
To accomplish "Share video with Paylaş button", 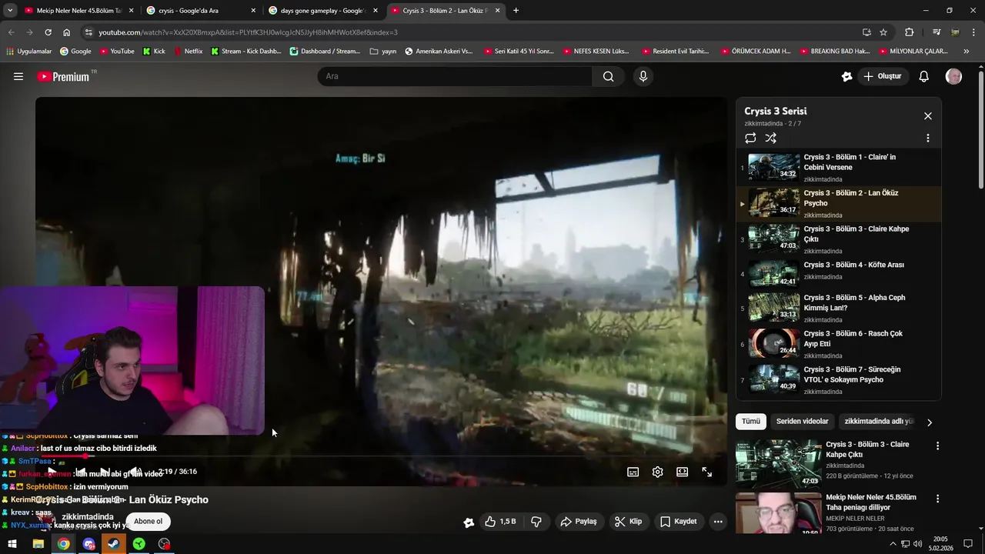I will [579, 522].
